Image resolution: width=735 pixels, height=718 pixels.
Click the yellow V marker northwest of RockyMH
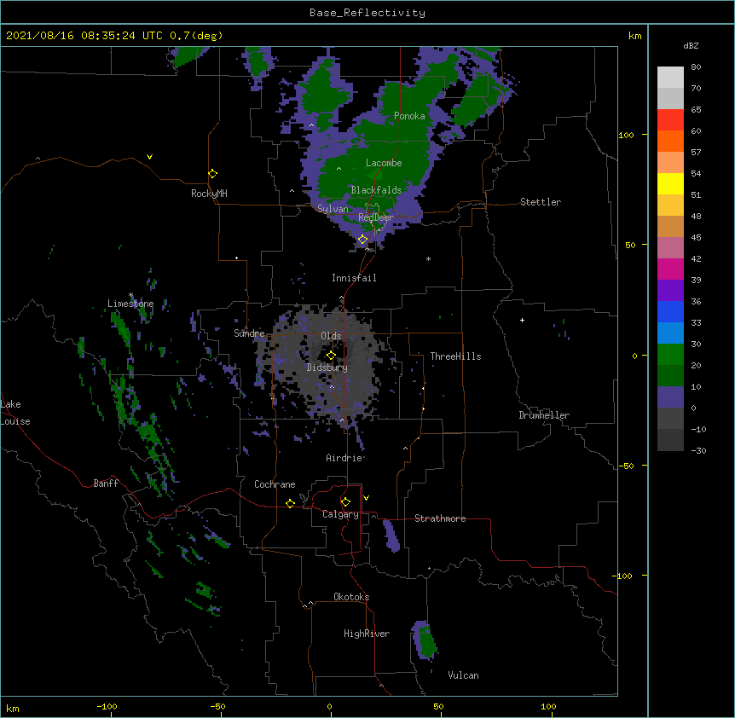click(149, 157)
